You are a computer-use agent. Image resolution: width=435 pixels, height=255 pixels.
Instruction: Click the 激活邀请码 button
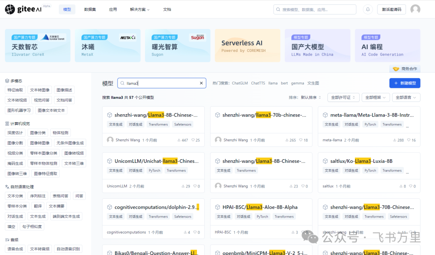(x=391, y=9)
